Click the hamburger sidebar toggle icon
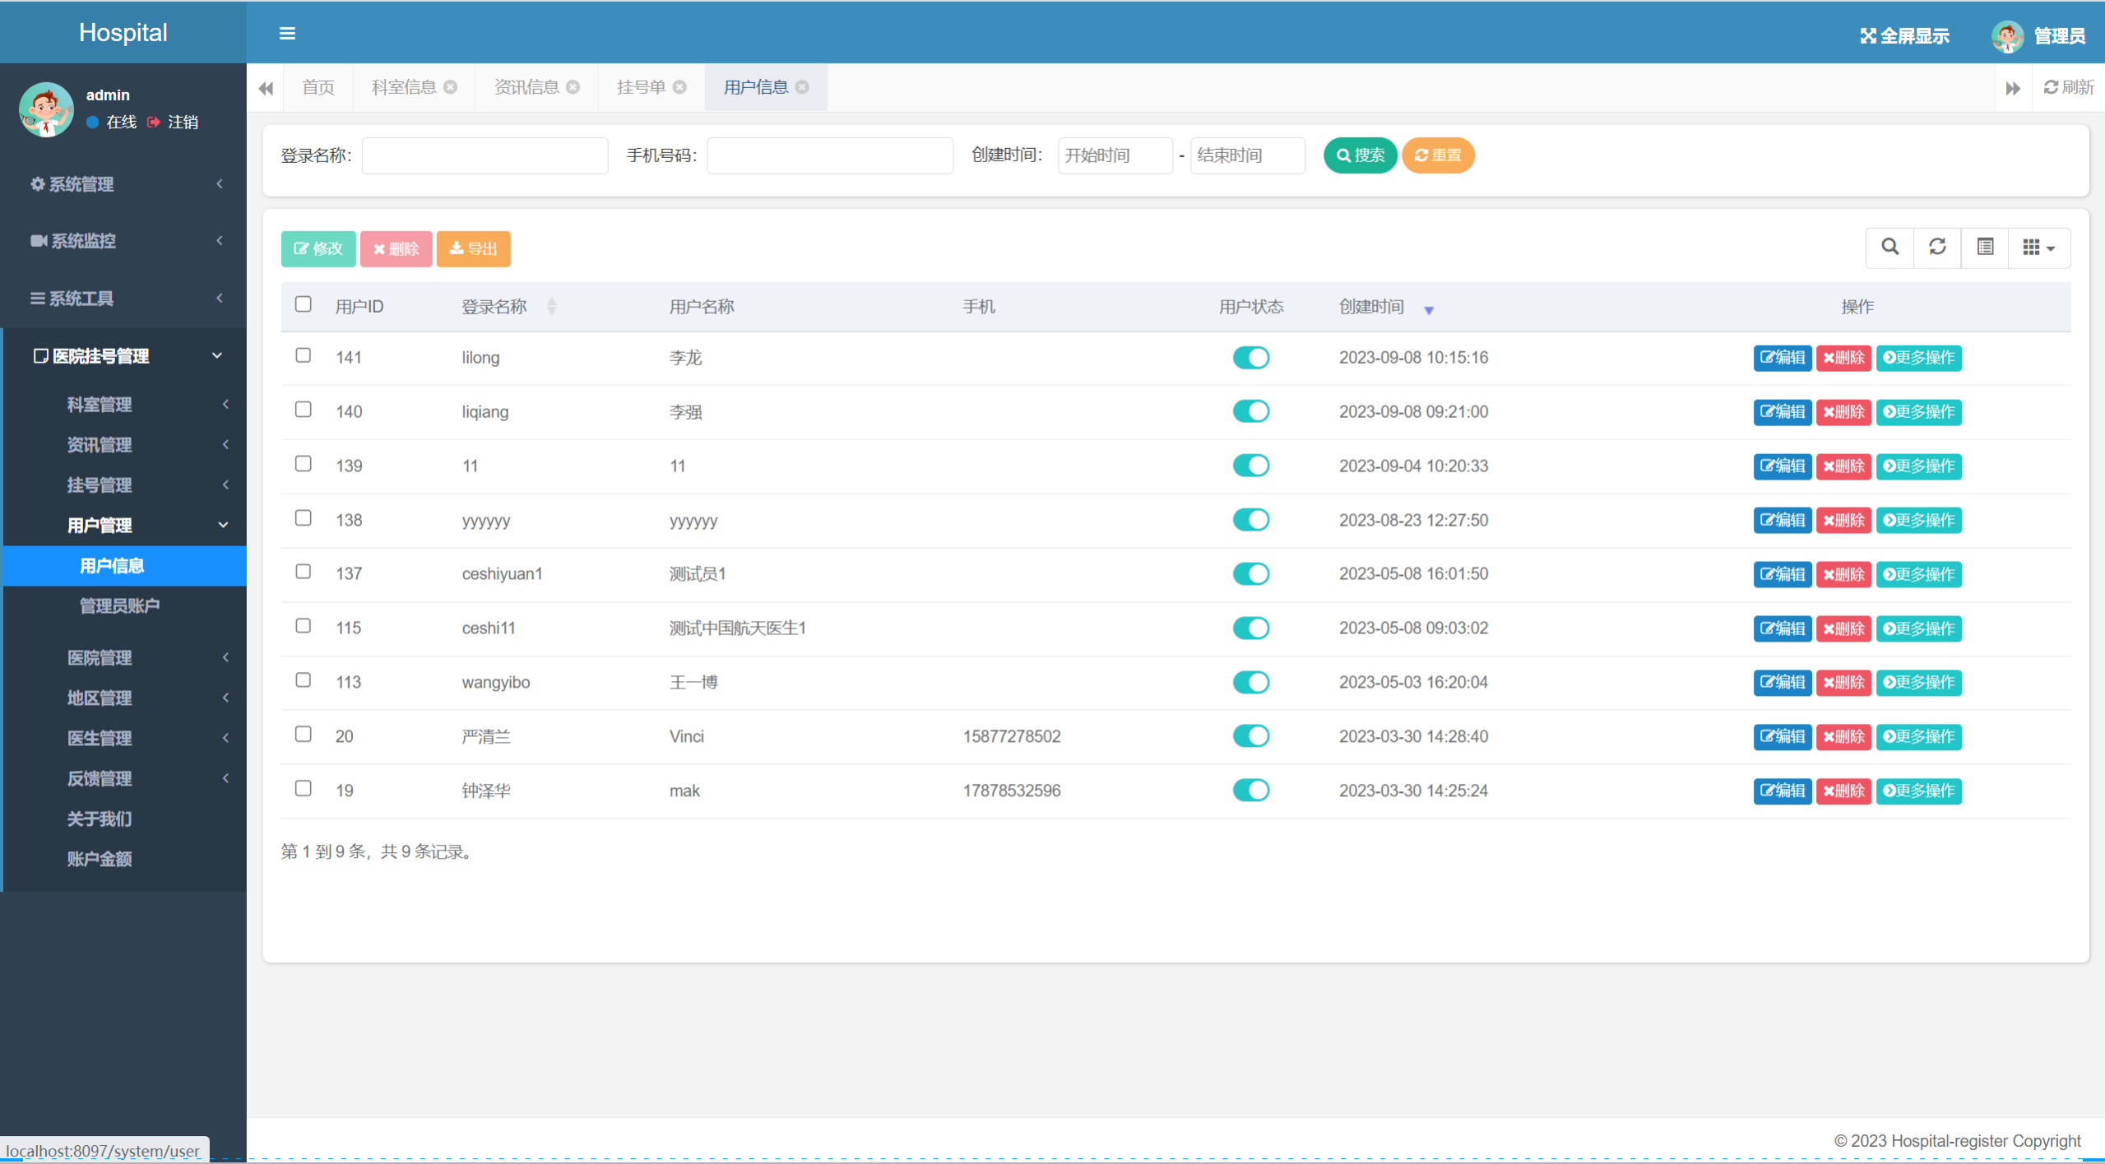This screenshot has width=2105, height=1164. 287,34
